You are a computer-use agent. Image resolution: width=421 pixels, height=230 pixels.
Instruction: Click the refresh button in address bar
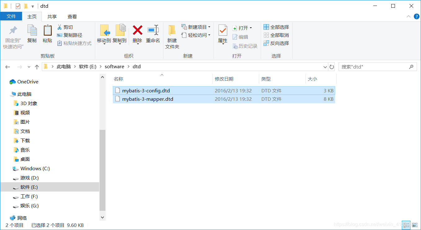pos(331,66)
